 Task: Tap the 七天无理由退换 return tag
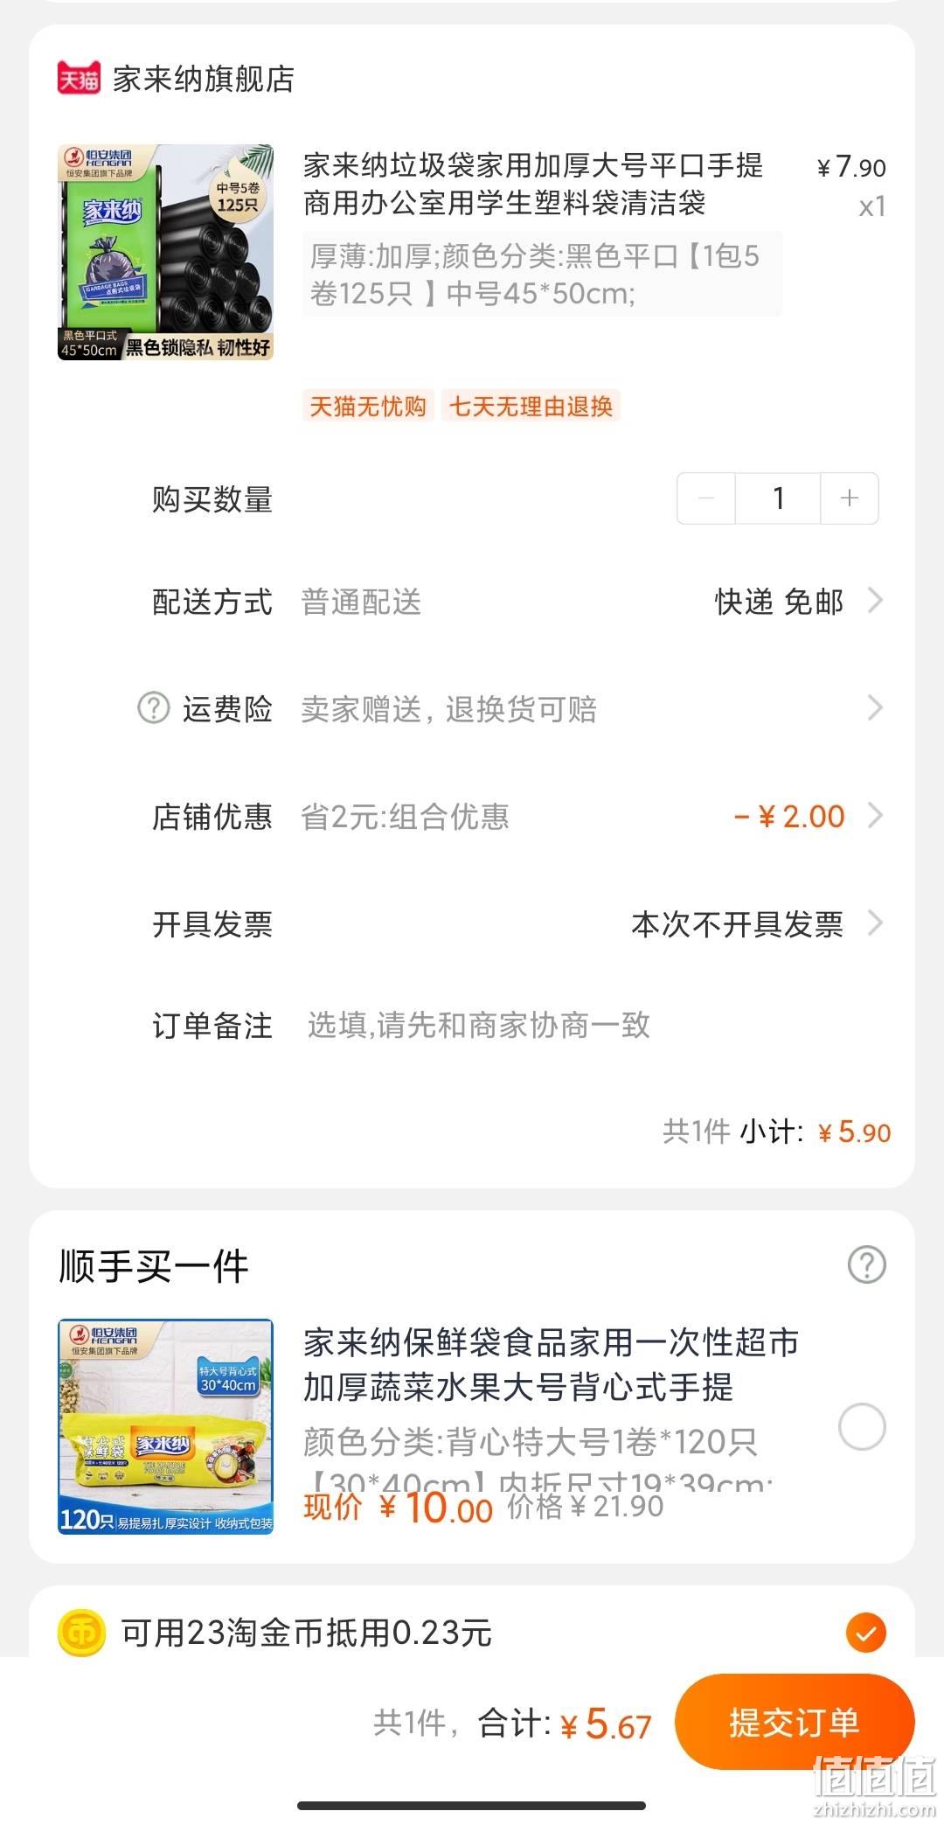point(531,407)
